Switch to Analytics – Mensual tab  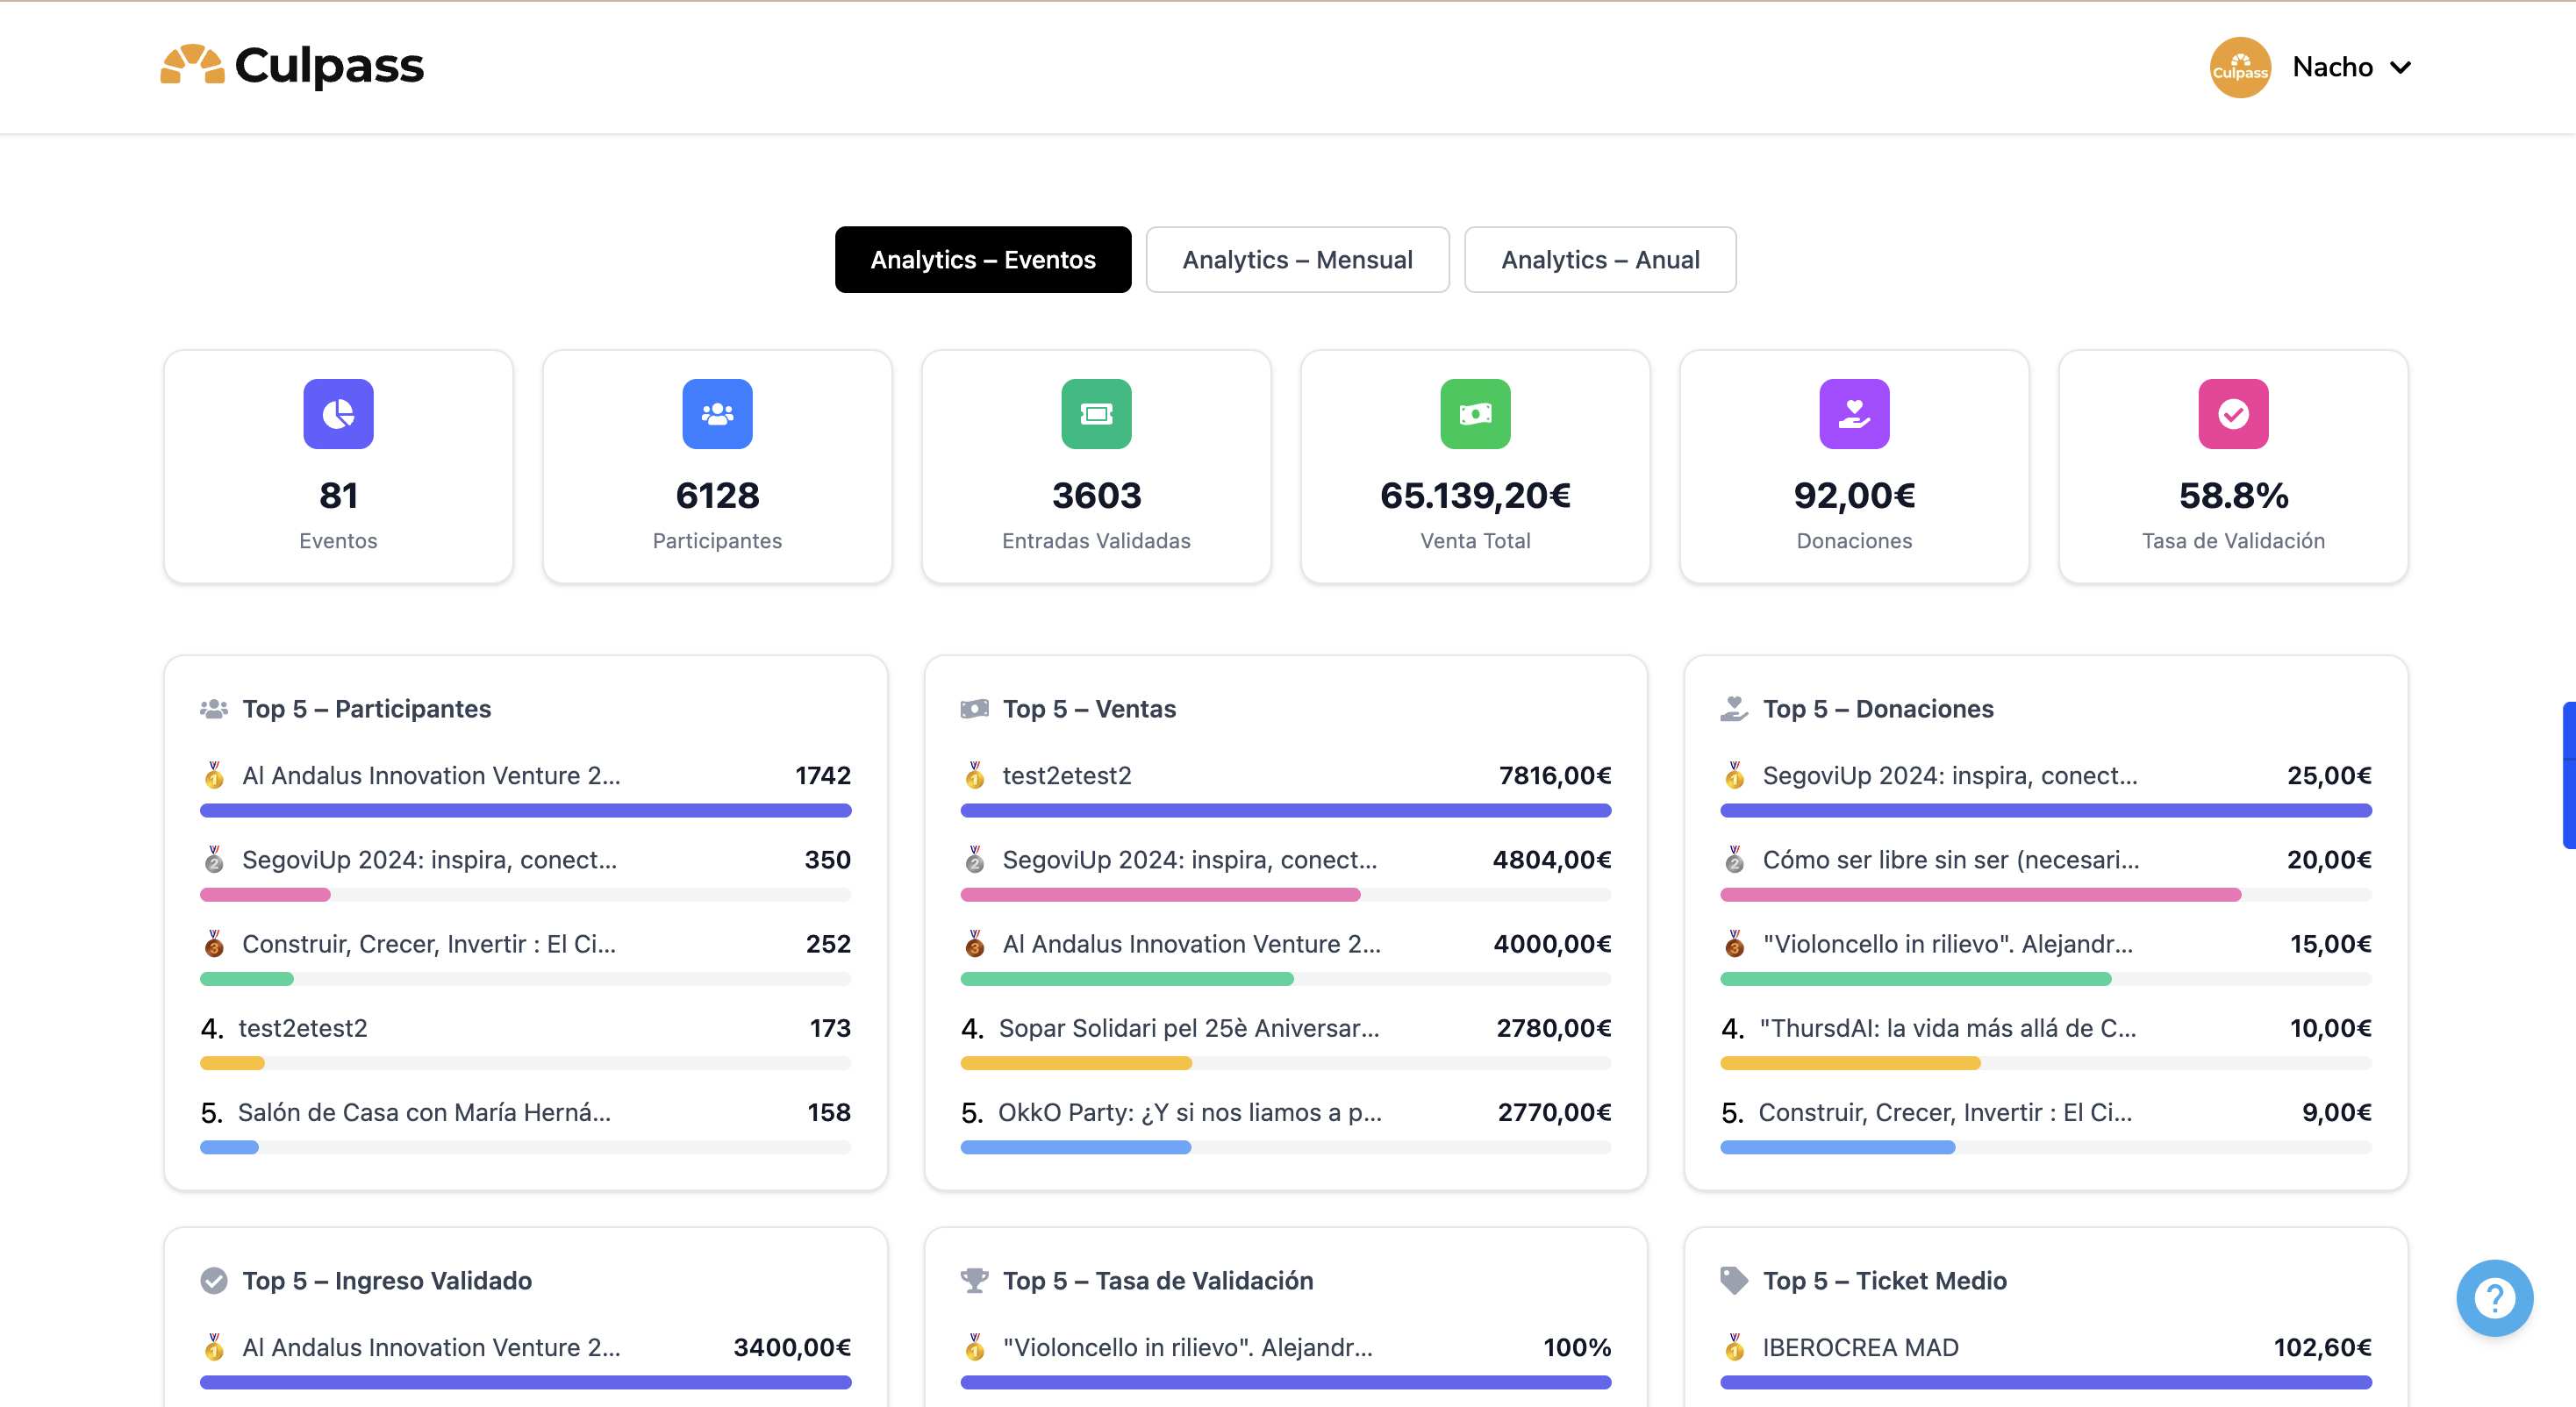click(x=1297, y=260)
